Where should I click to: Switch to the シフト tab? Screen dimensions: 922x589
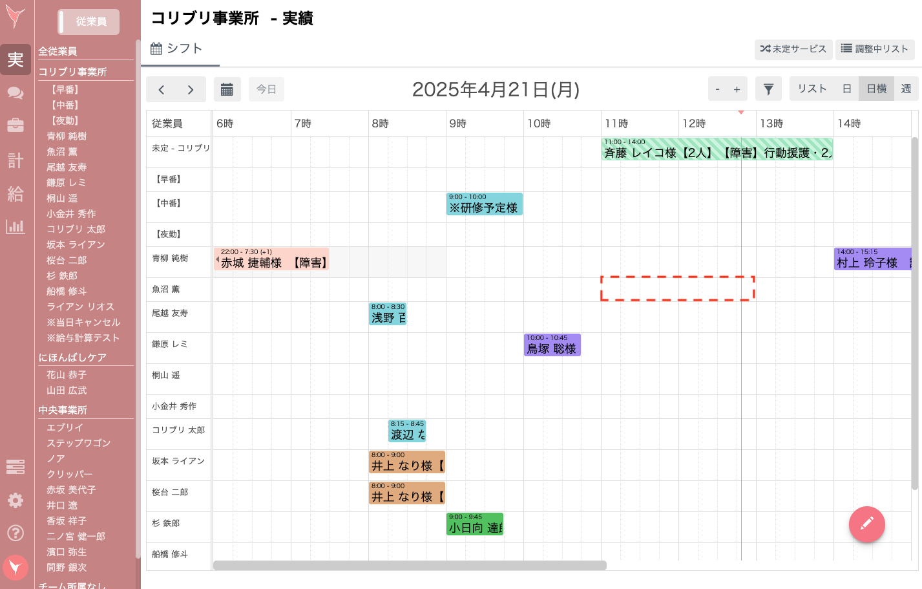[x=180, y=48]
